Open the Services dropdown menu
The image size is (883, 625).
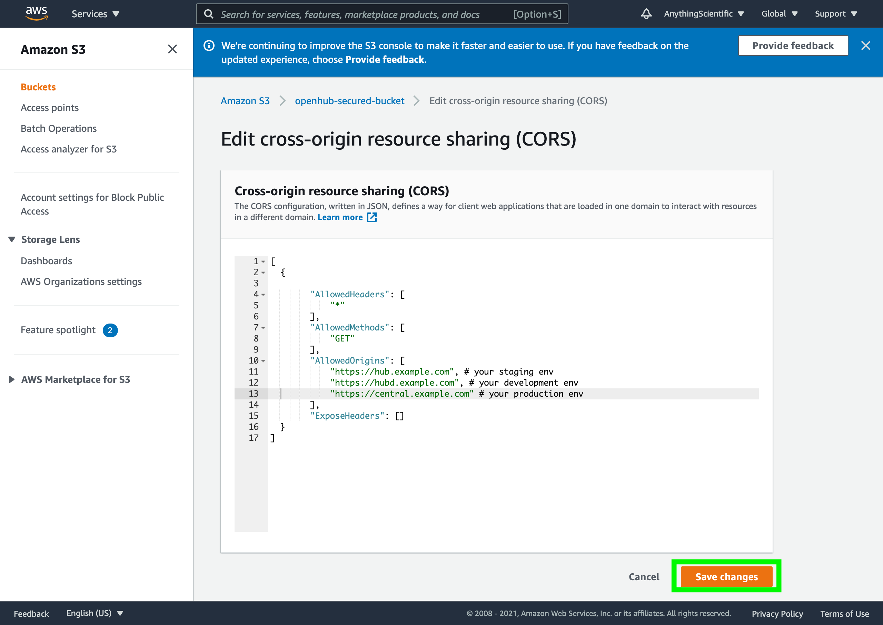pyautogui.click(x=96, y=14)
